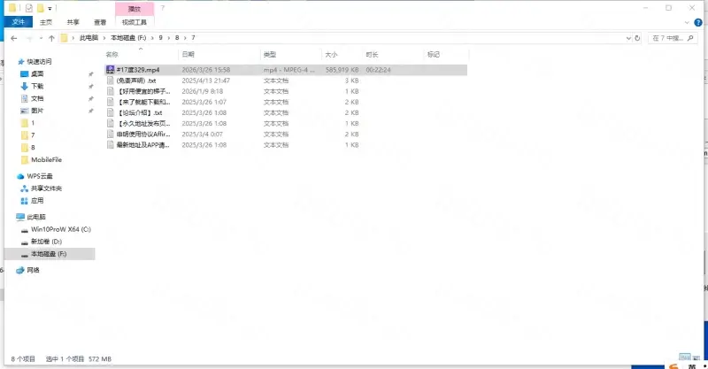Click the Back navigation arrow
This screenshot has width=708, height=369.
[13, 39]
